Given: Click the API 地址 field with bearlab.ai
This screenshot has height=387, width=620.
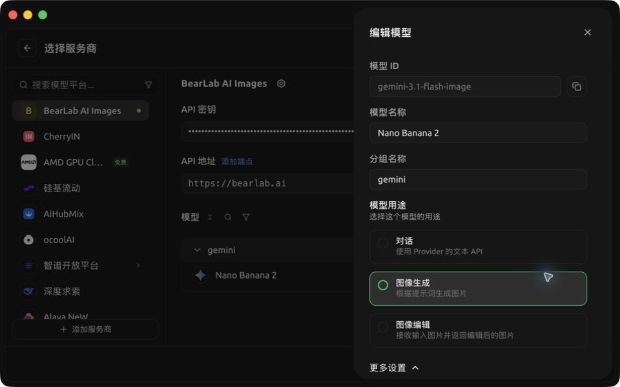Looking at the screenshot, I should (x=267, y=183).
